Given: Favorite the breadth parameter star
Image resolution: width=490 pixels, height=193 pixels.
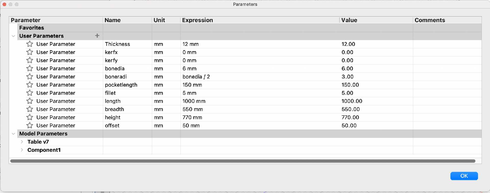Looking at the screenshot, I should coord(30,109).
